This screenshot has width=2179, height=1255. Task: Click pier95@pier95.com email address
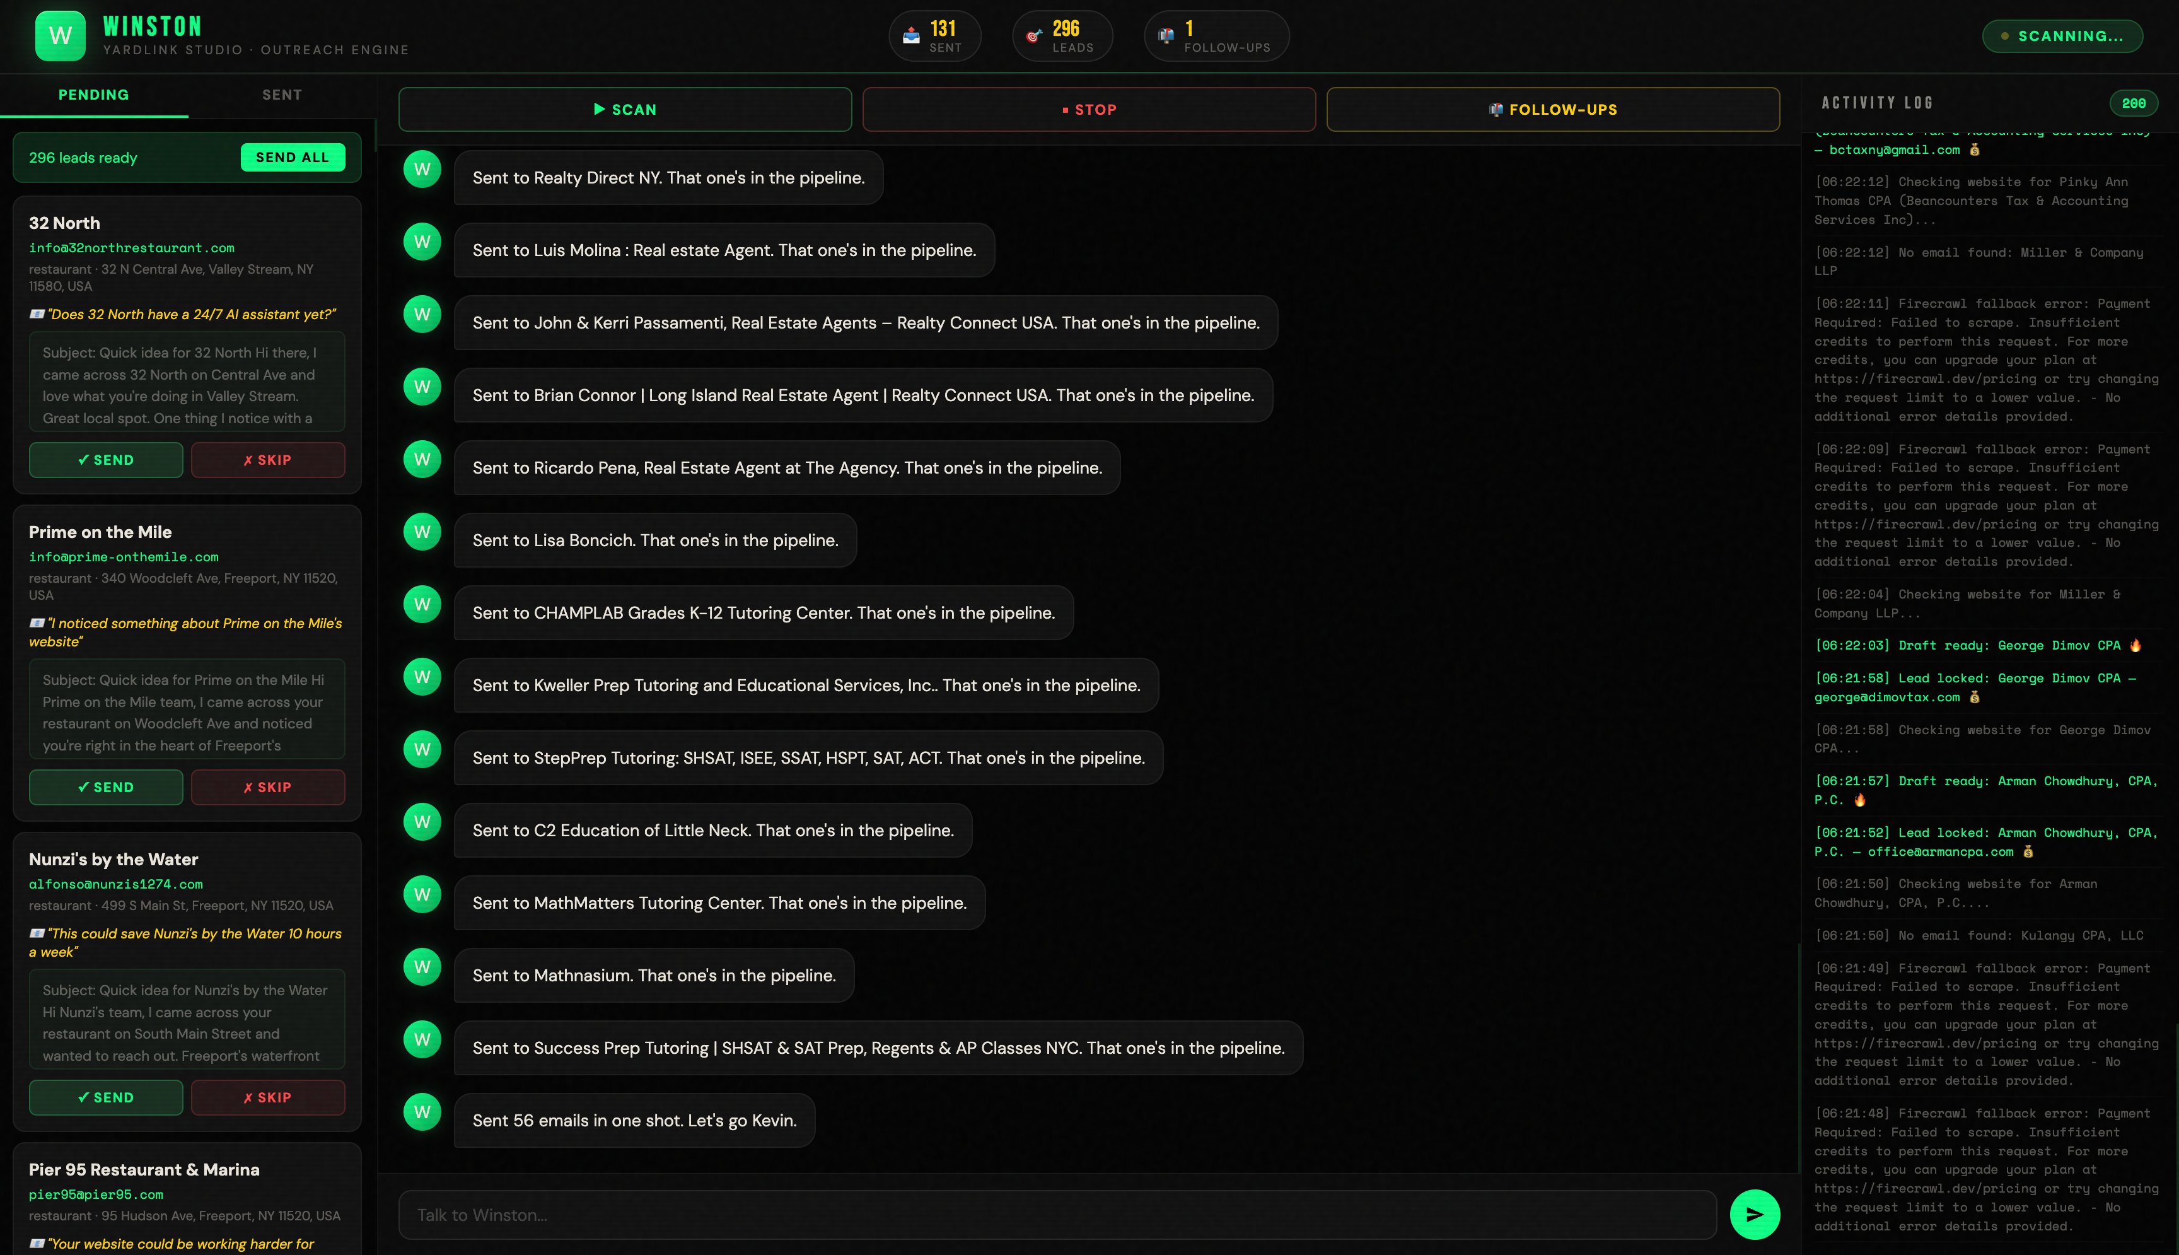pos(96,1194)
